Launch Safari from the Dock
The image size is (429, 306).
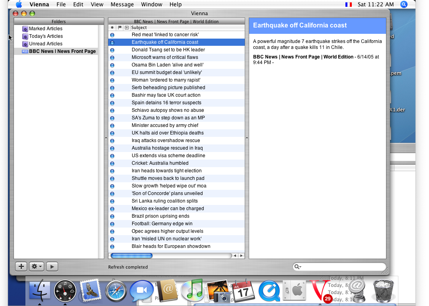(116, 291)
